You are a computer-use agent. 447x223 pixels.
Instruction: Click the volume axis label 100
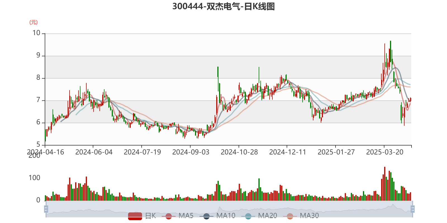click(34, 178)
